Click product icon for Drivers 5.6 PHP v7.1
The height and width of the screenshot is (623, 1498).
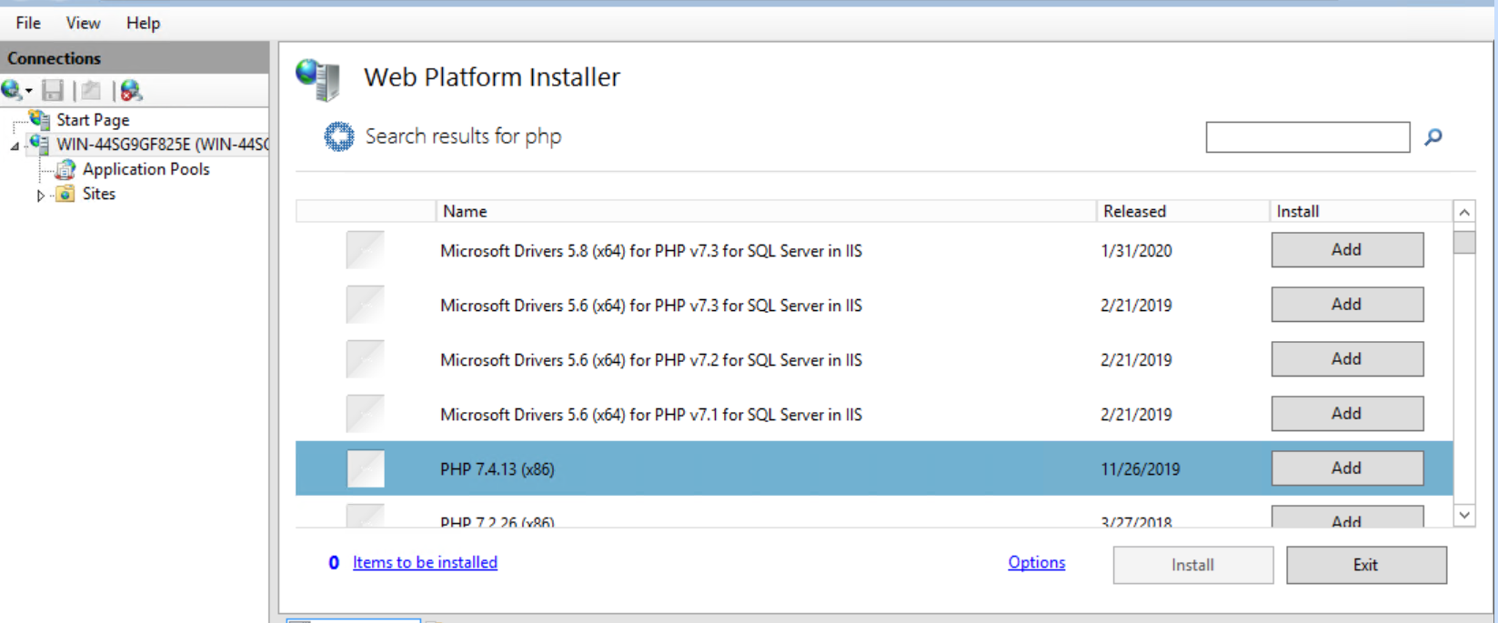coord(366,414)
